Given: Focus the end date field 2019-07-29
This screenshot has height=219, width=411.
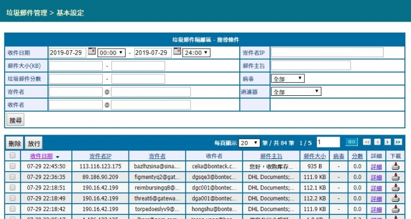Looking at the screenshot, I should click(153, 52).
